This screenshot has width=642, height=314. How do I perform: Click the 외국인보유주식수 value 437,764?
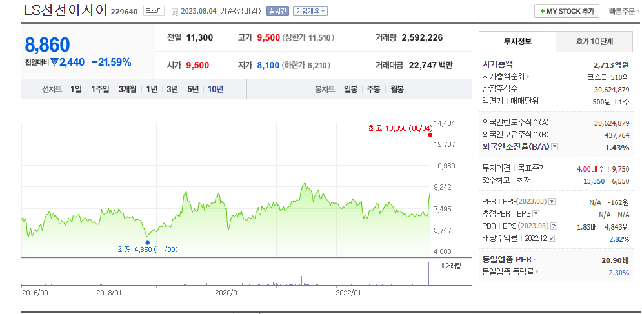point(617,135)
